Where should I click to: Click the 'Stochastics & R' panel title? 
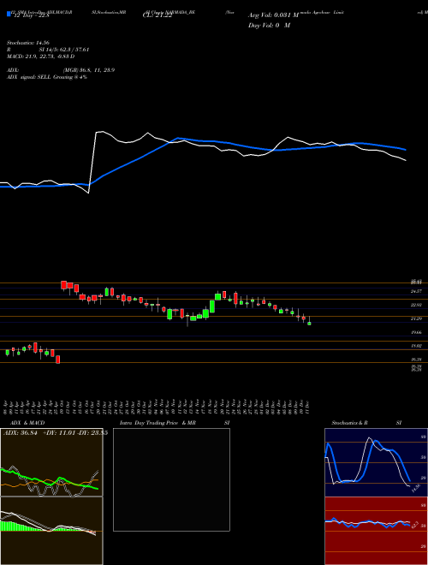[x=349, y=423]
